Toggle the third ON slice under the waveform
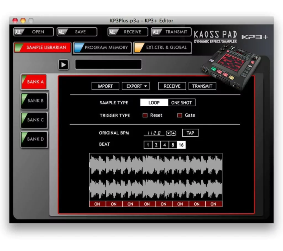 pyautogui.click(x=130, y=204)
